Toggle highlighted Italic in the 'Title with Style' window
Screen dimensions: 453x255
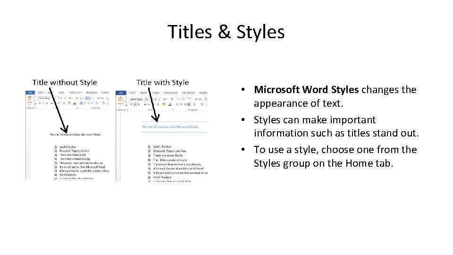[135, 104]
